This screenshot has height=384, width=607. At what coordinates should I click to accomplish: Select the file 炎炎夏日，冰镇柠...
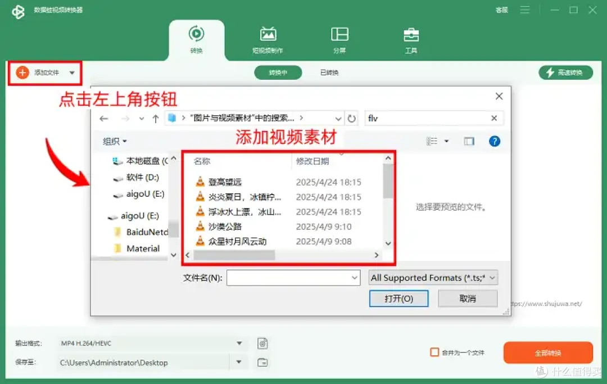(x=244, y=197)
